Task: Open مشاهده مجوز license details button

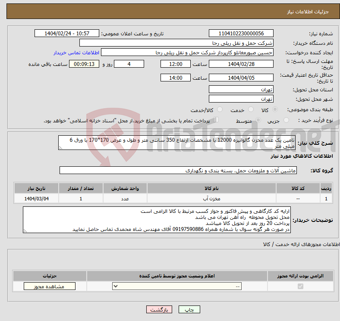Action: (x=49, y=287)
